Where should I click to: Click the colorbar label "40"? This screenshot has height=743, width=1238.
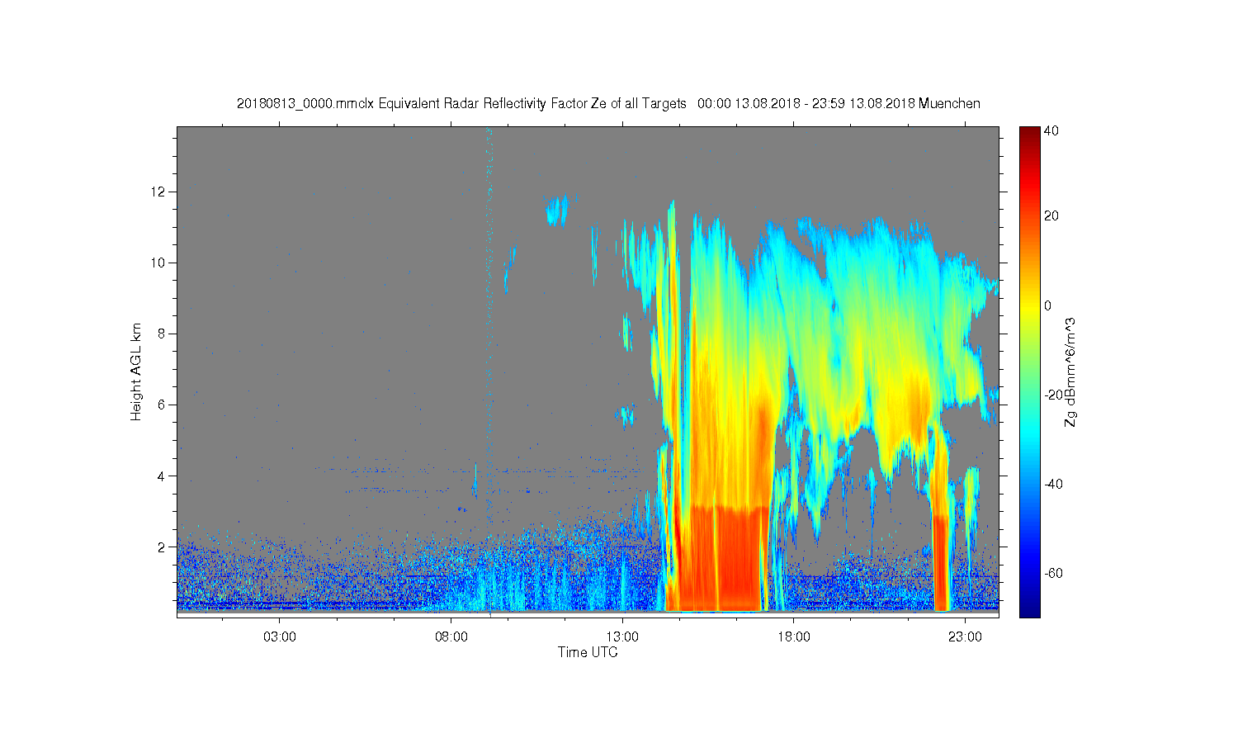point(1051,130)
